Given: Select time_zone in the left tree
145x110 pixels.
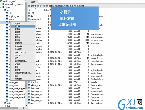Looking at the screenshot, I should 12,85.
